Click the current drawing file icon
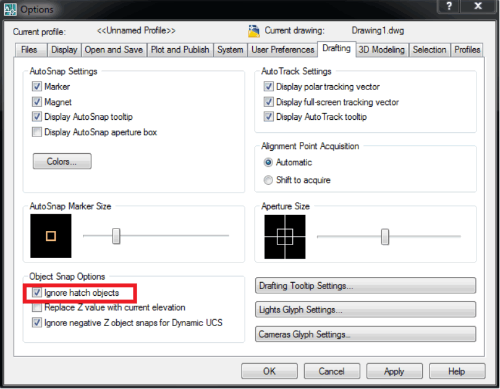This screenshot has width=500, height=389. point(254,31)
